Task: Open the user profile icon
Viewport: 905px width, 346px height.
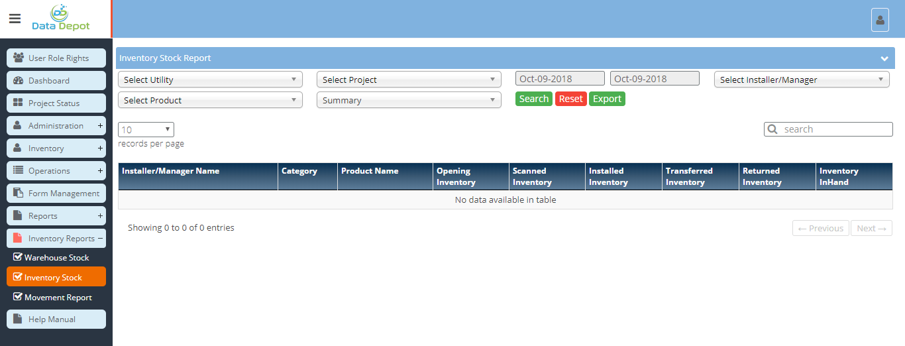Action: (x=880, y=20)
